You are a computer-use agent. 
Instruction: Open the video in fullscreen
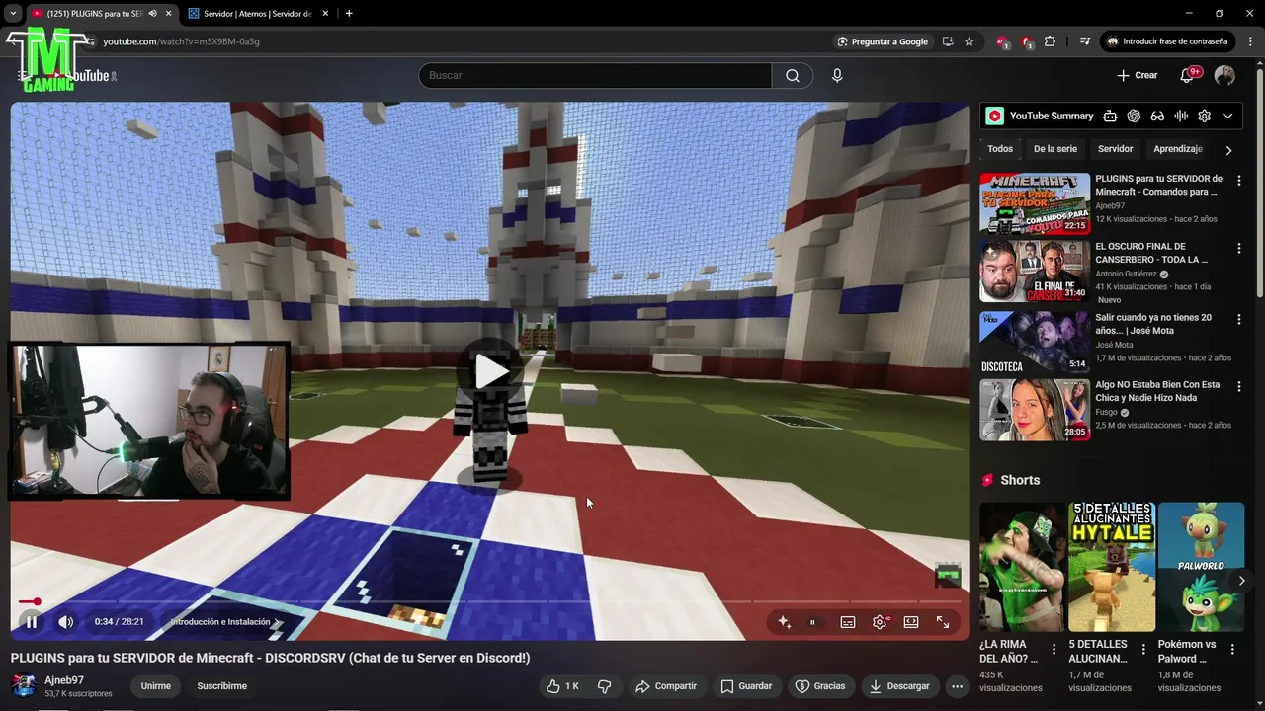coord(943,622)
